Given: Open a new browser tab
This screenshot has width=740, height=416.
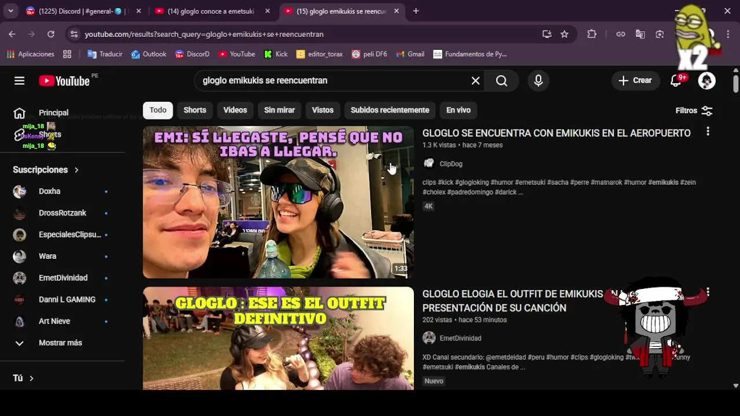Looking at the screenshot, I should coord(416,11).
